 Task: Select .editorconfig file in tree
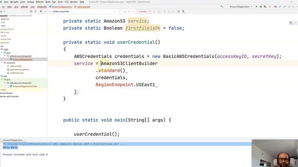coord(15,66)
